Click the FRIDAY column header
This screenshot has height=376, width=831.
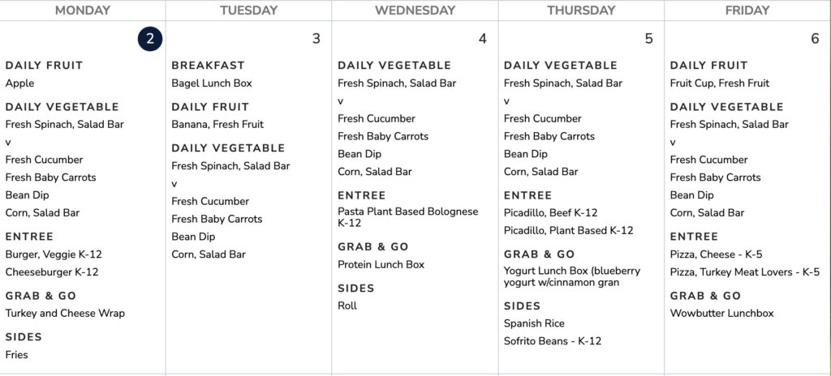tap(747, 11)
